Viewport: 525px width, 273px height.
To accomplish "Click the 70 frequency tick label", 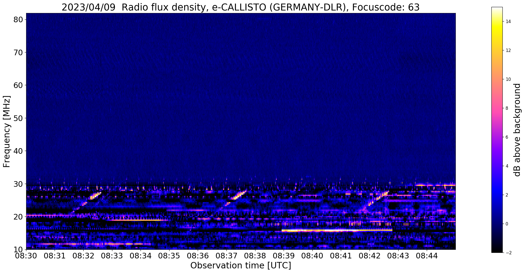I will click(x=18, y=52).
